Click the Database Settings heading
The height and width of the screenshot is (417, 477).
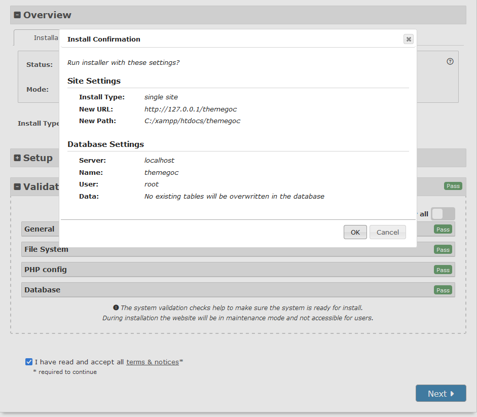click(105, 144)
